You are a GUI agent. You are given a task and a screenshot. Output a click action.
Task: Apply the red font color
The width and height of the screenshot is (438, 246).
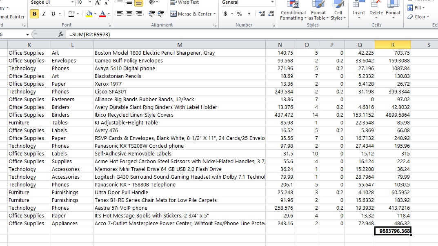[102, 14]
